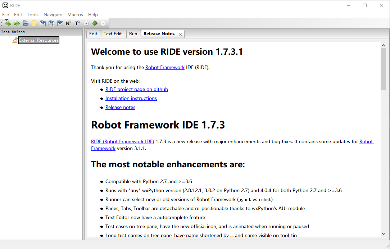Save the current file
The height and width of the screenshot is (249, 390).
[43, 23]
